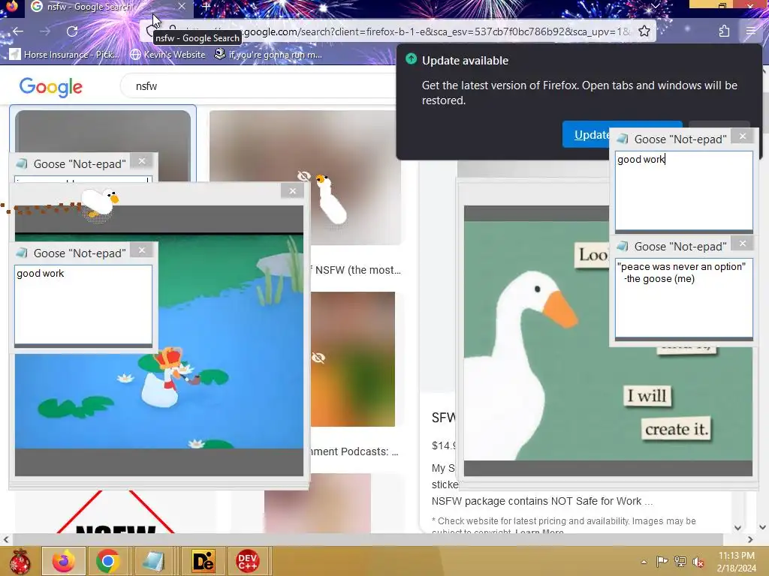The image size is (769, 576).
Task: Open a new tab with the plus button
Action: [x=206, y=6]
